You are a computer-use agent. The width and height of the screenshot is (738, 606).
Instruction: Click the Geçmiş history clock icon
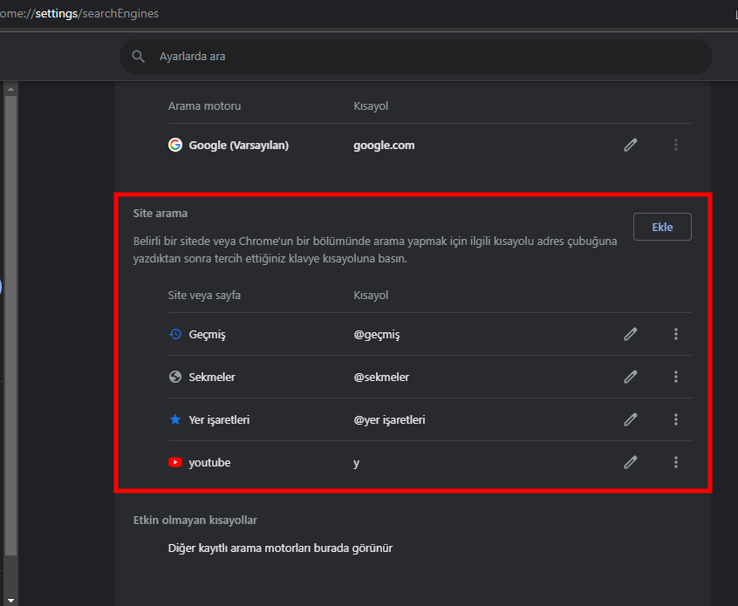click(x=175, y=334)
